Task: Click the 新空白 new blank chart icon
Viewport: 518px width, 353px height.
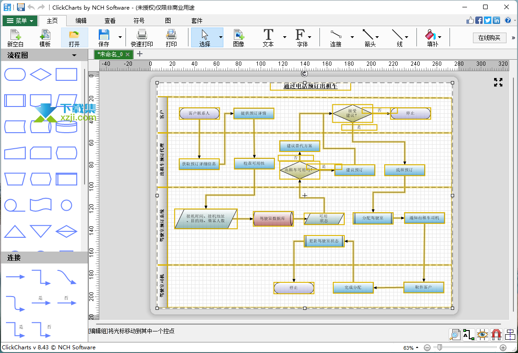Action: click(15, 38)
